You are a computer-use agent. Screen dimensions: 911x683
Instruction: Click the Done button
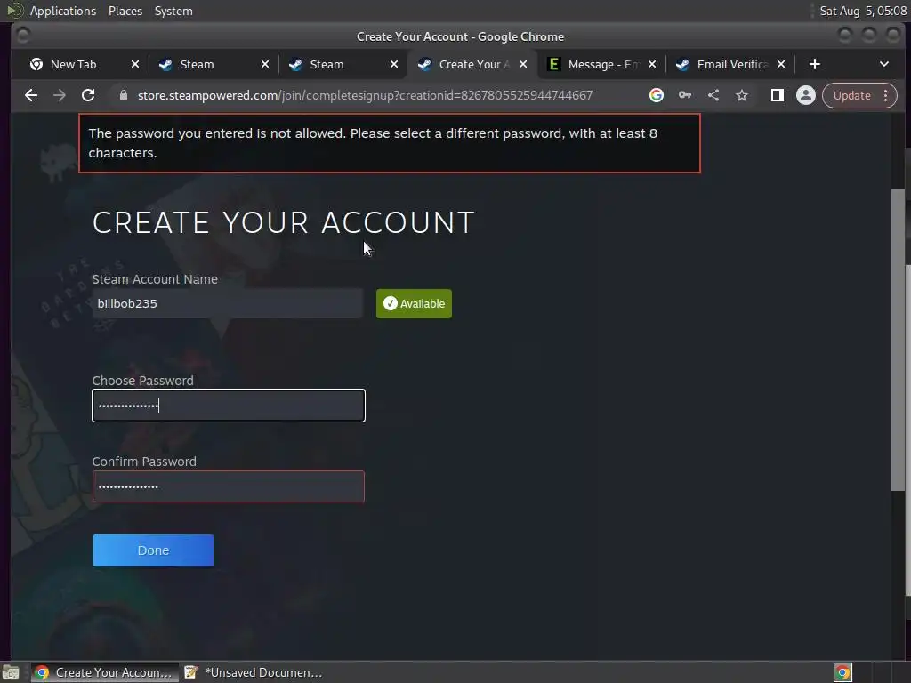click(x=153, y=550)
